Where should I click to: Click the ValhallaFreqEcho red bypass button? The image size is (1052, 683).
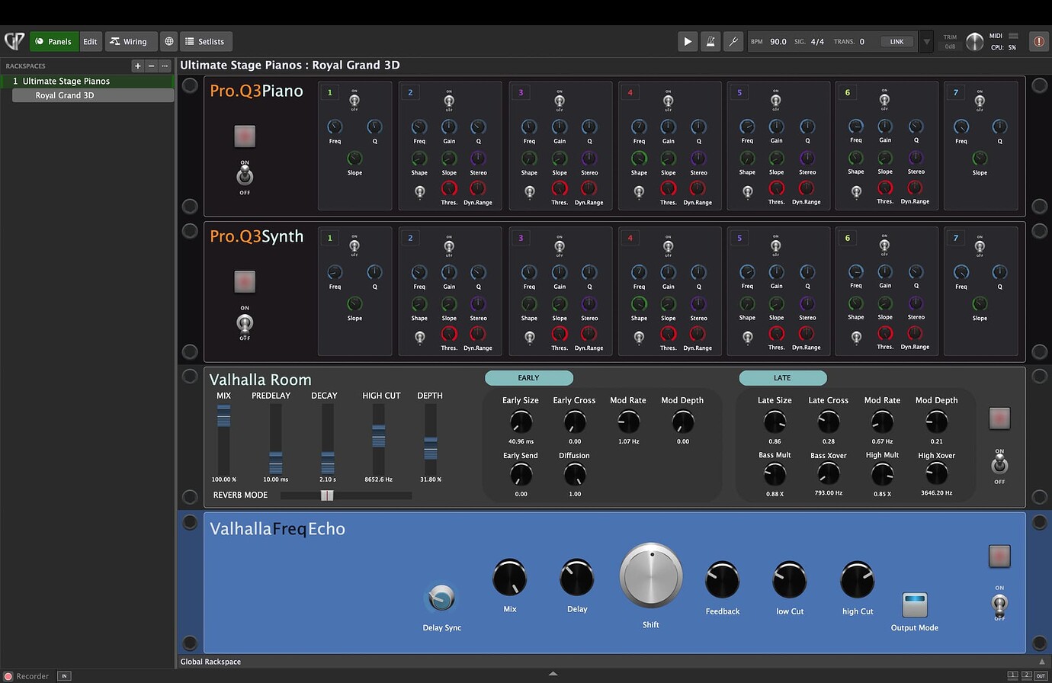point(999,556)
